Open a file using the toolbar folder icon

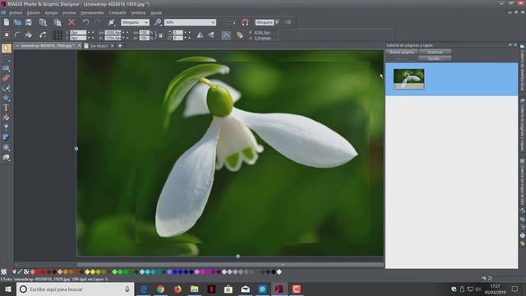pos(17,22)
